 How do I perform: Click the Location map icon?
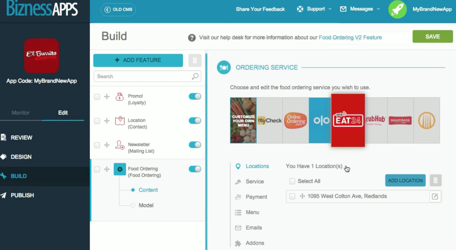(x=120, y=121)
